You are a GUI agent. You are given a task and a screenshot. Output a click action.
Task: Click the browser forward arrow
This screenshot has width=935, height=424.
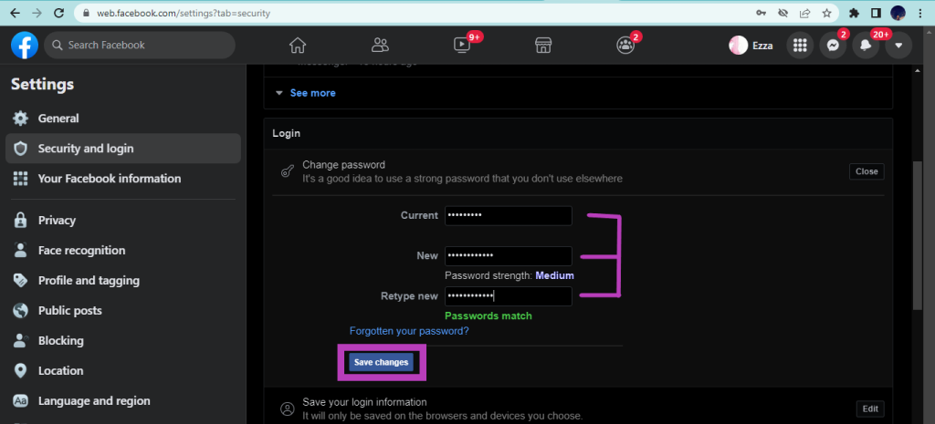tap(37, 13)
